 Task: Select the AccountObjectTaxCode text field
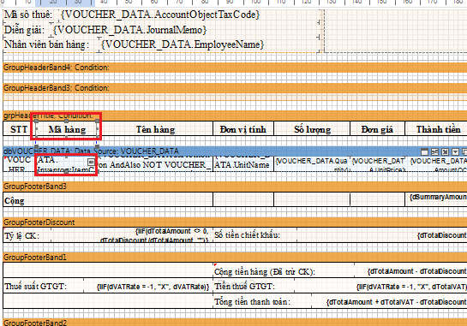click(160, 15)
